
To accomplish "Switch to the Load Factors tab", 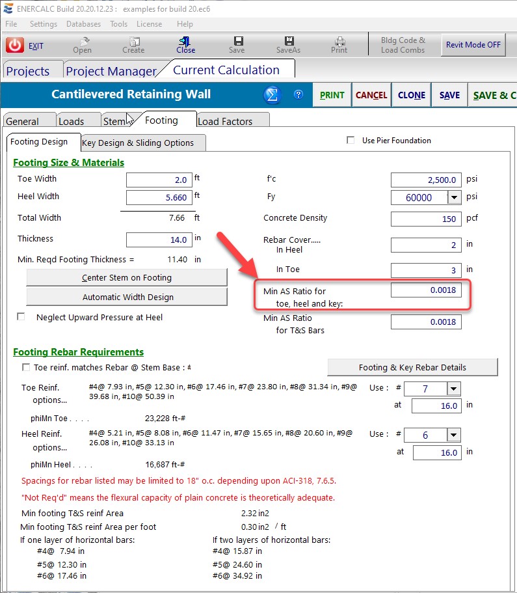I will pos(233,121).
